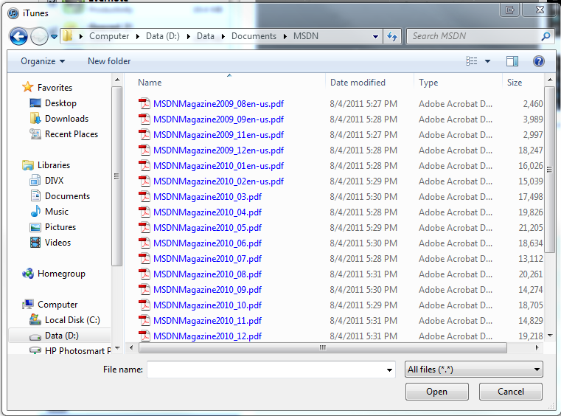The width and height of the screenshot is (561, 416).
Task: Click the Local Disk (C:) drive icon
Action: pos(35,319)
